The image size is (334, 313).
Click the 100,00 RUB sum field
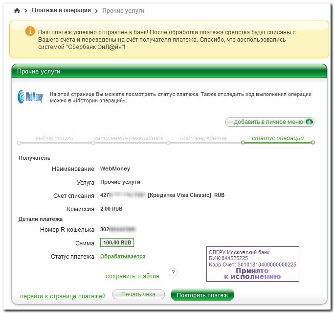tap(117, 242)
